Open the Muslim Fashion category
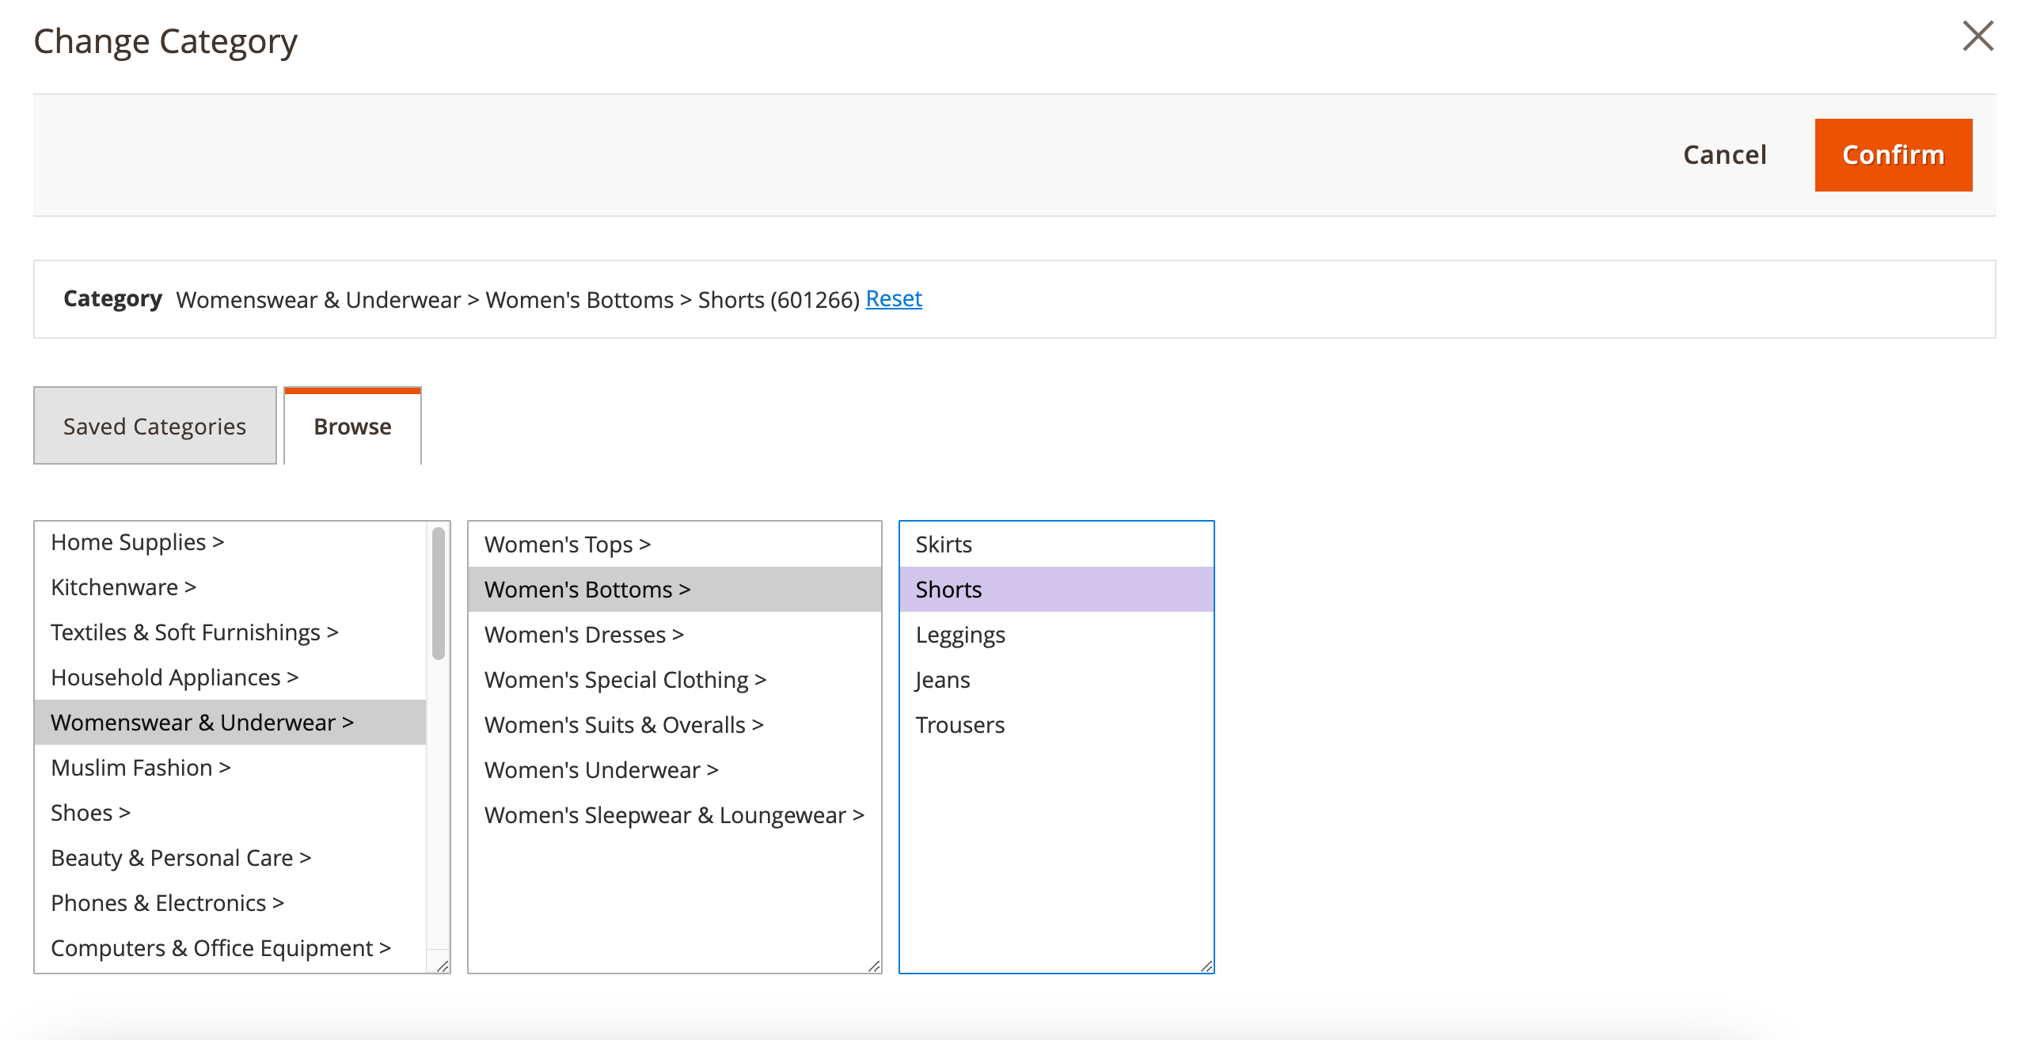Screen dimensions: 2025x1040 pyautogui.click(x=140, y=768)
